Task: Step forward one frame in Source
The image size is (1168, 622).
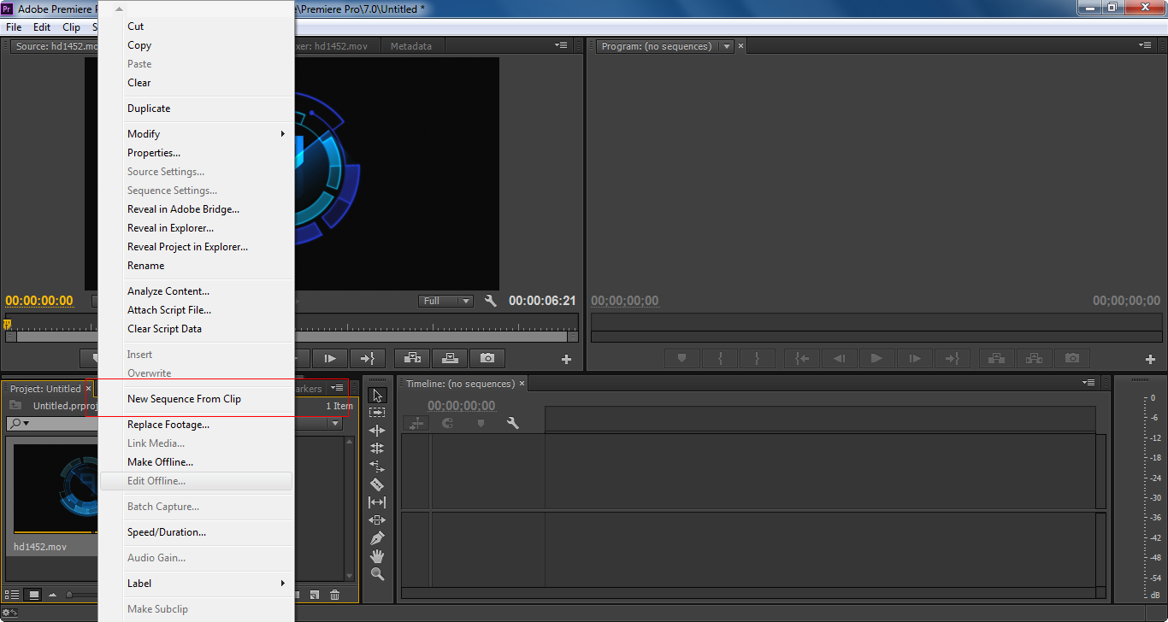Action: coord(330,358)
